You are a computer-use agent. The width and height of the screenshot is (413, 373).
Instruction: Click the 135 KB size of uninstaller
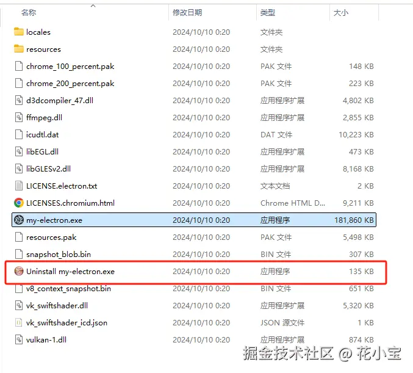pos(361,272)
